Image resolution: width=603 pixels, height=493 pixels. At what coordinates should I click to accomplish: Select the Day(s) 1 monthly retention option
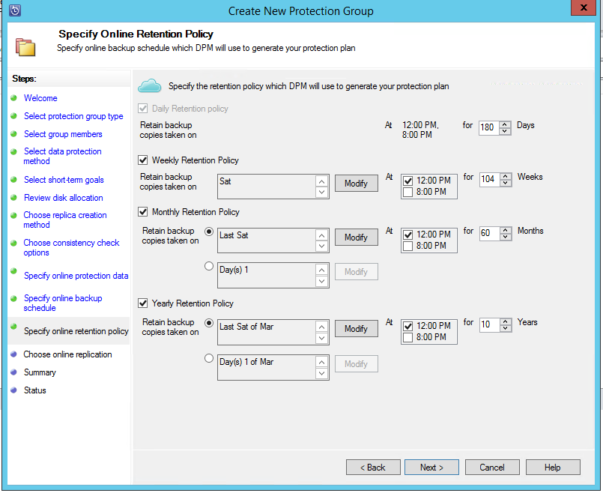209,266
